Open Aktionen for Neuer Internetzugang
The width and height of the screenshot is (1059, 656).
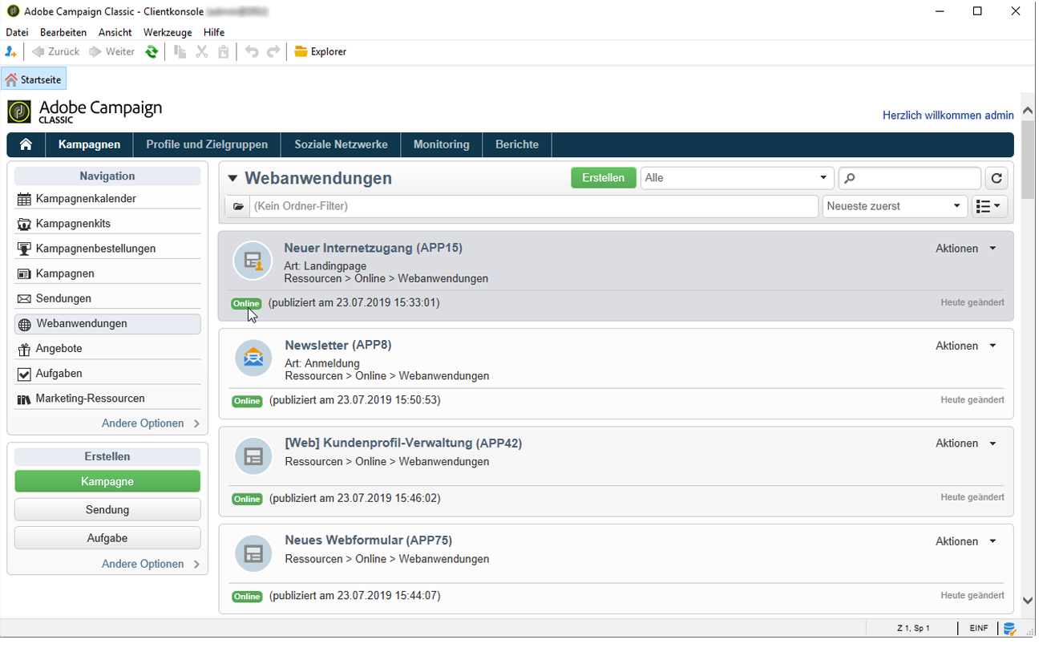(x=966, y=249)
